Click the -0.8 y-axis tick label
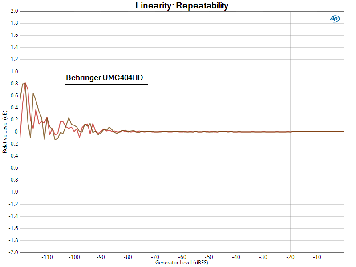Screen dimensions: 356x267 (x=13, y=180)
